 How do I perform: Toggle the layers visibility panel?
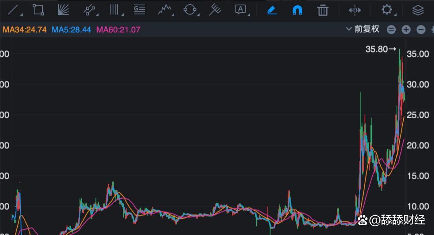[418, 10]
